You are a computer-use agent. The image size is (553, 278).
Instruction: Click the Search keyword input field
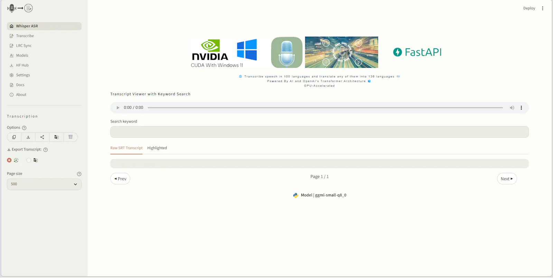[319, 132]
